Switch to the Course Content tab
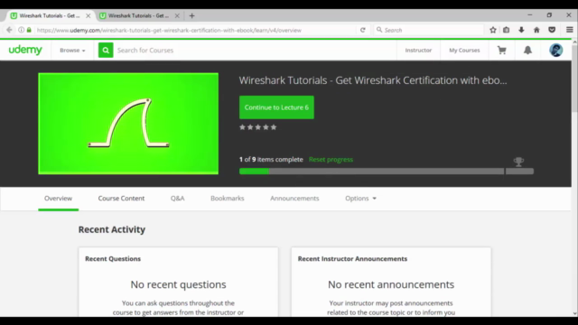 [x=121, y=199]
